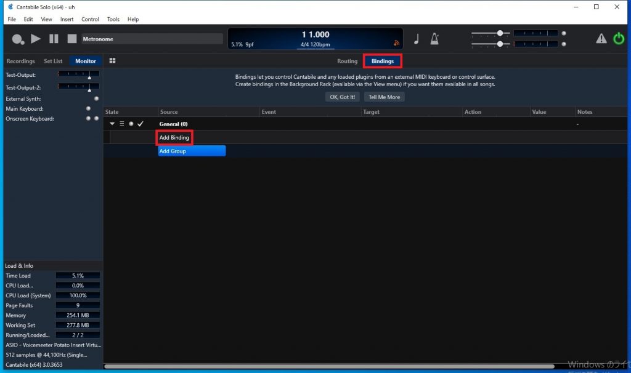
Task: Click the Running/Loaded... label
Action: [x=28, y=335]
